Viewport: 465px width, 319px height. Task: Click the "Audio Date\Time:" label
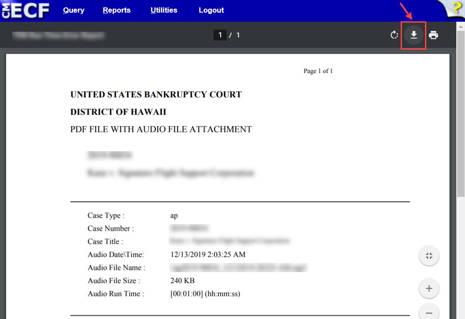pos(116,254)
